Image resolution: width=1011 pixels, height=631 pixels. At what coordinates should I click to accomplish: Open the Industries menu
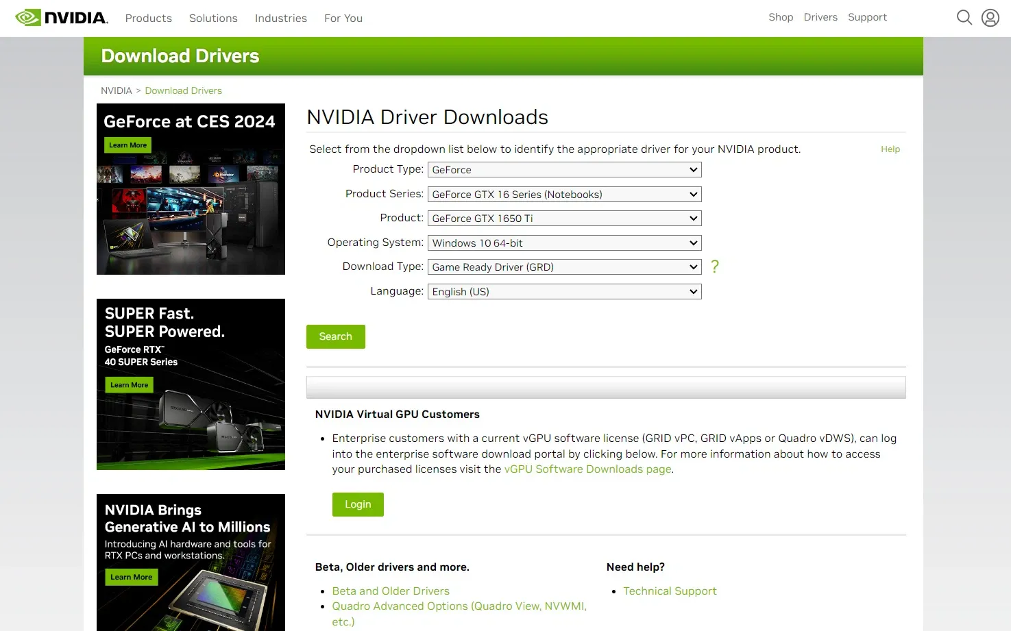click(281, 18)
